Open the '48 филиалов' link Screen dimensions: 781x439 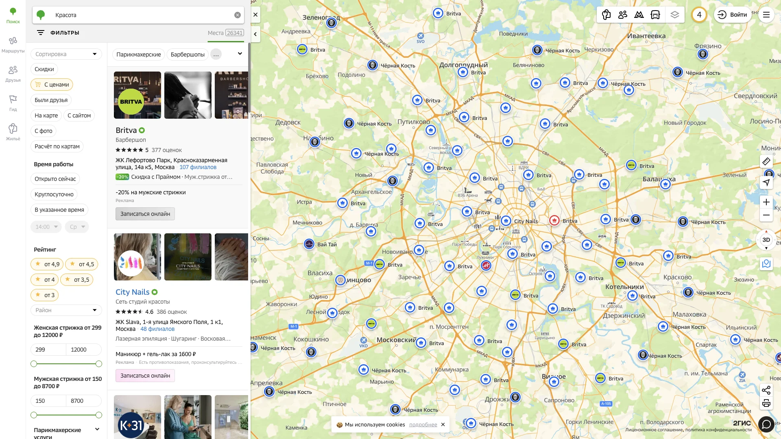tap(157, 329)
